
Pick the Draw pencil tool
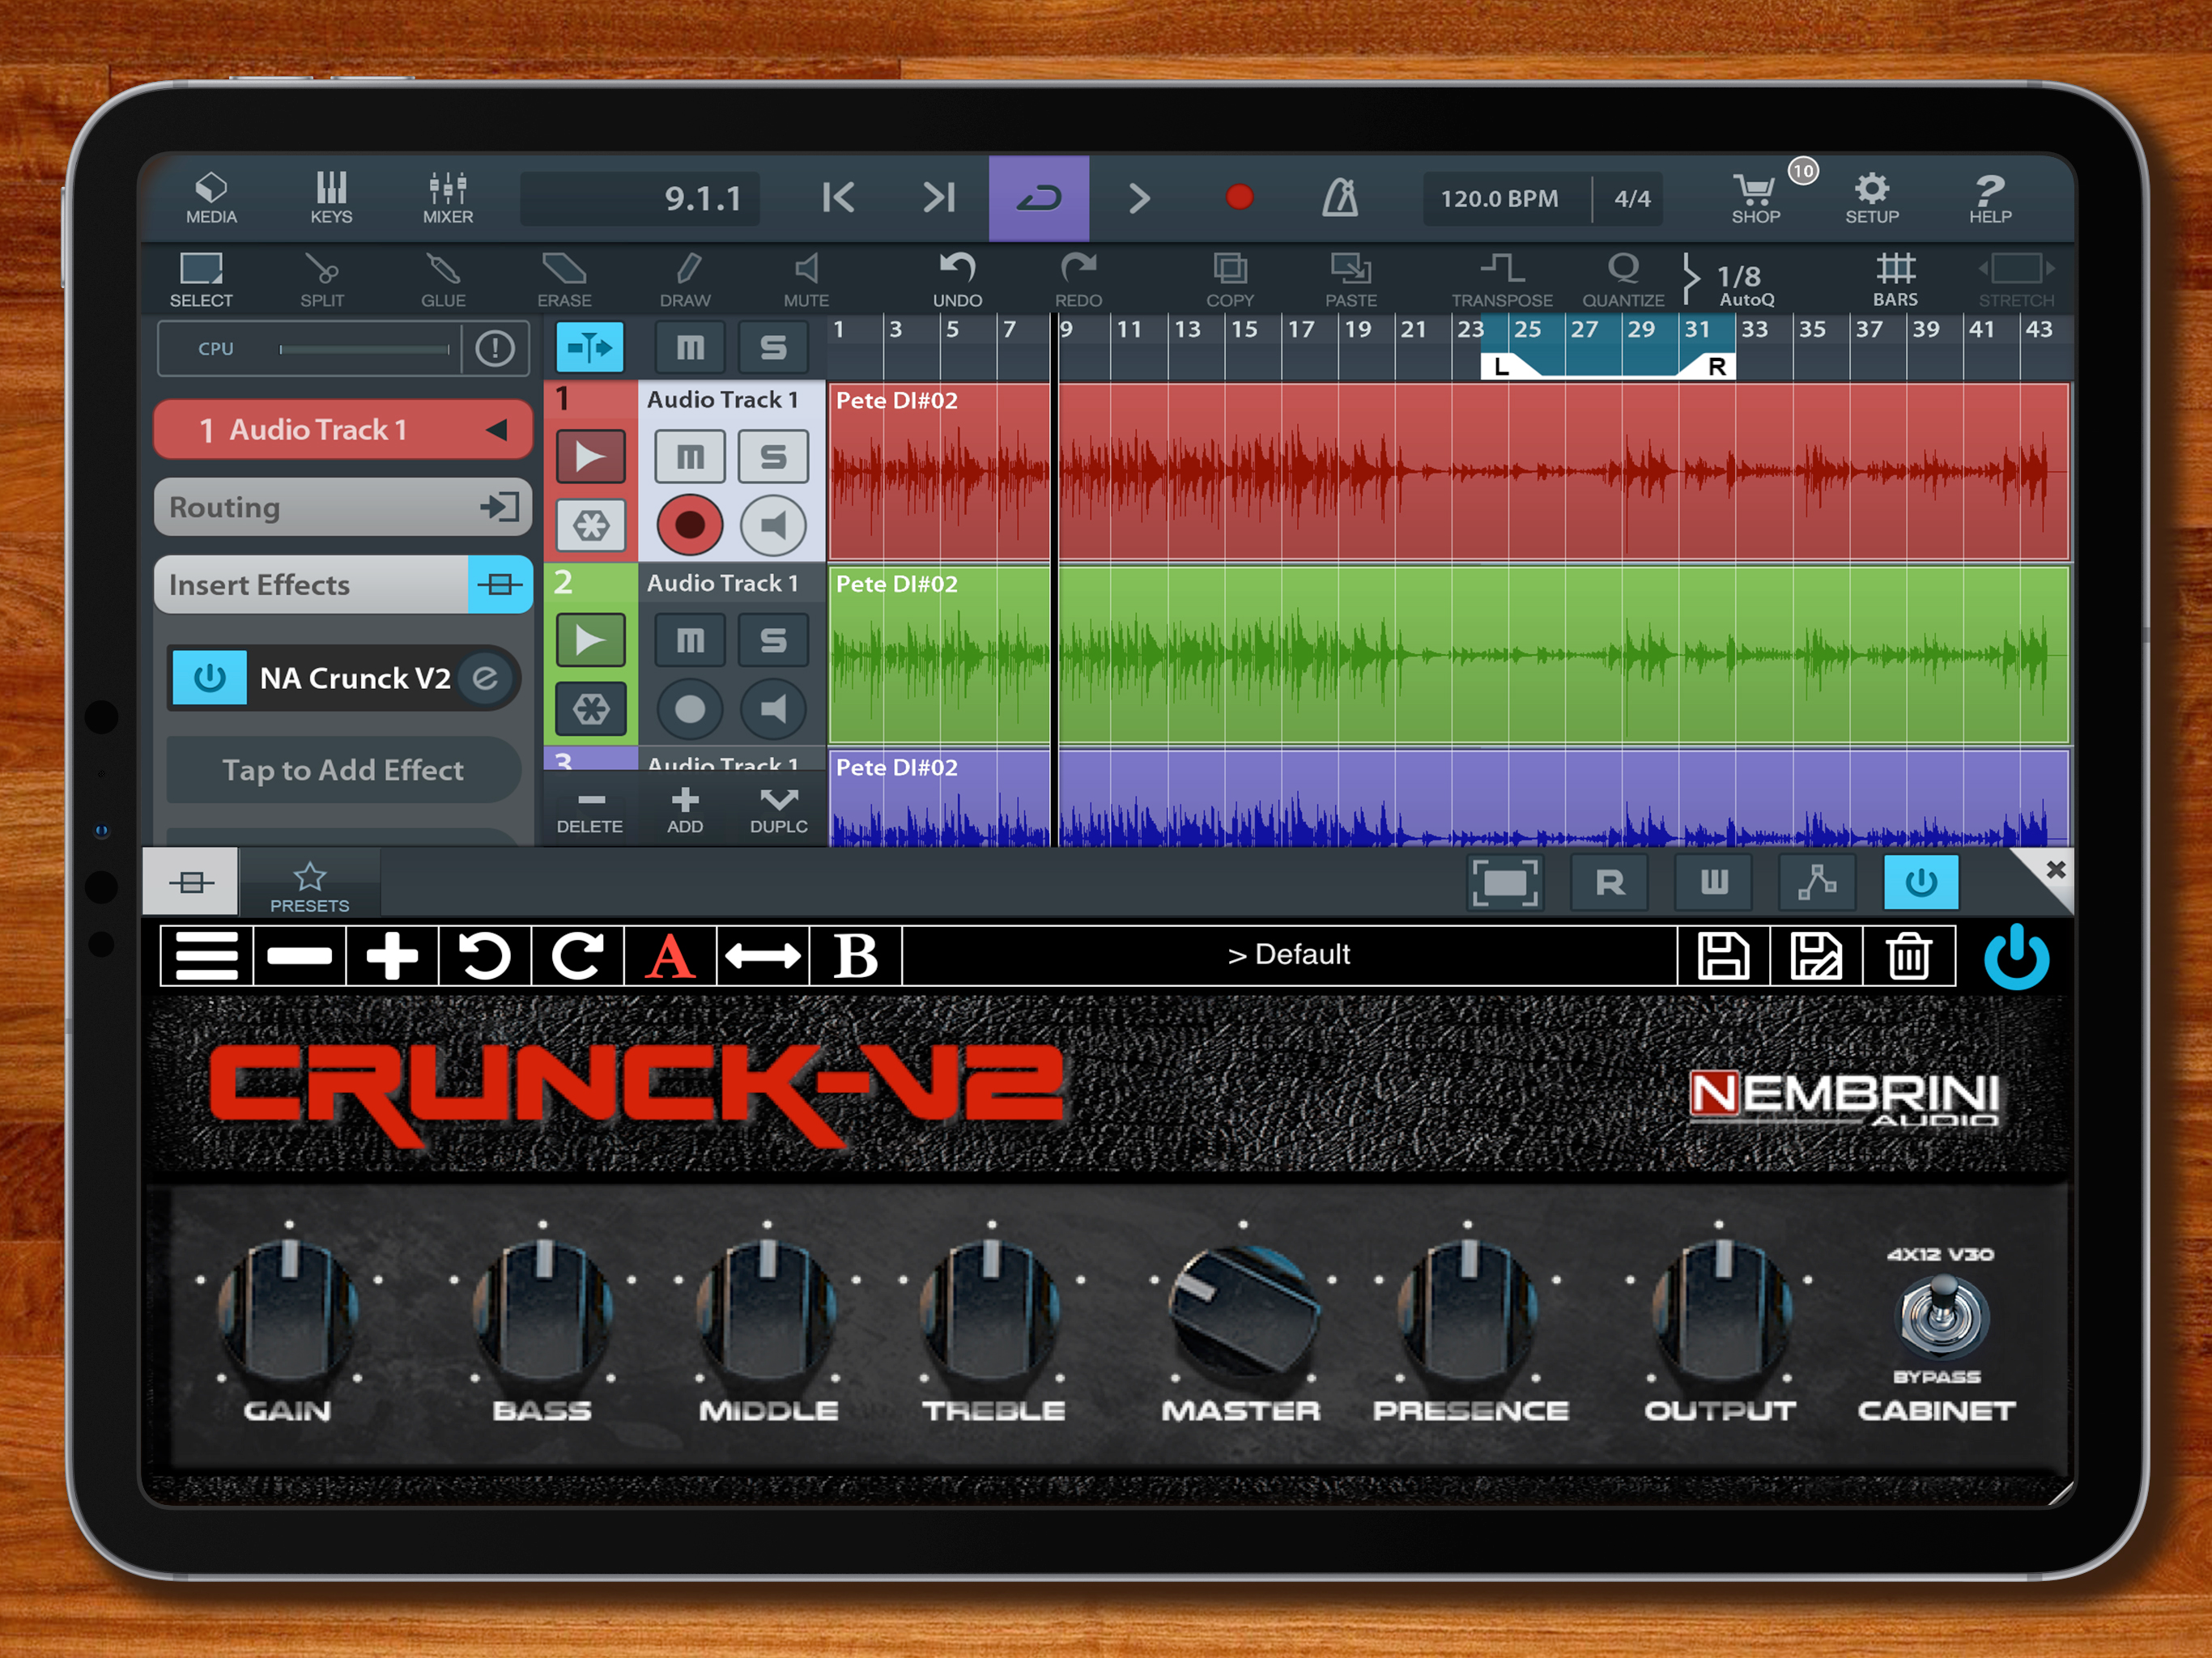click(x=685, y=279)
